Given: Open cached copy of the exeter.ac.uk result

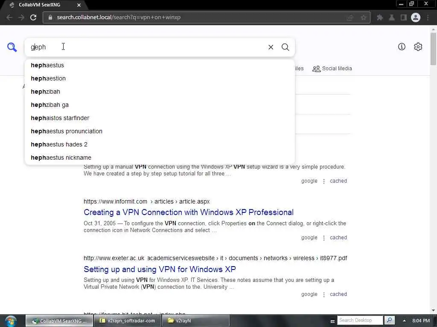Looking at the screenshot, I should point(338,294).
